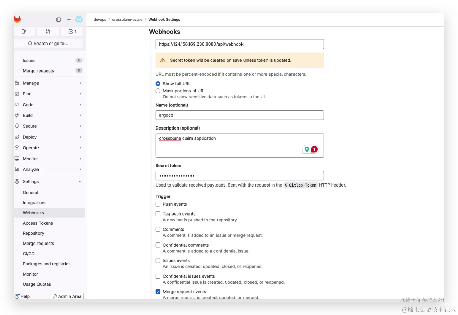Expand the Plan section chevron

80,94
